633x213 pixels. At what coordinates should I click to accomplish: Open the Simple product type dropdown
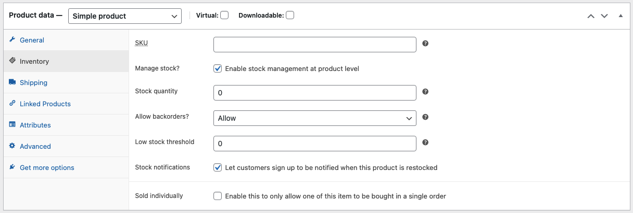coord(125,16)
